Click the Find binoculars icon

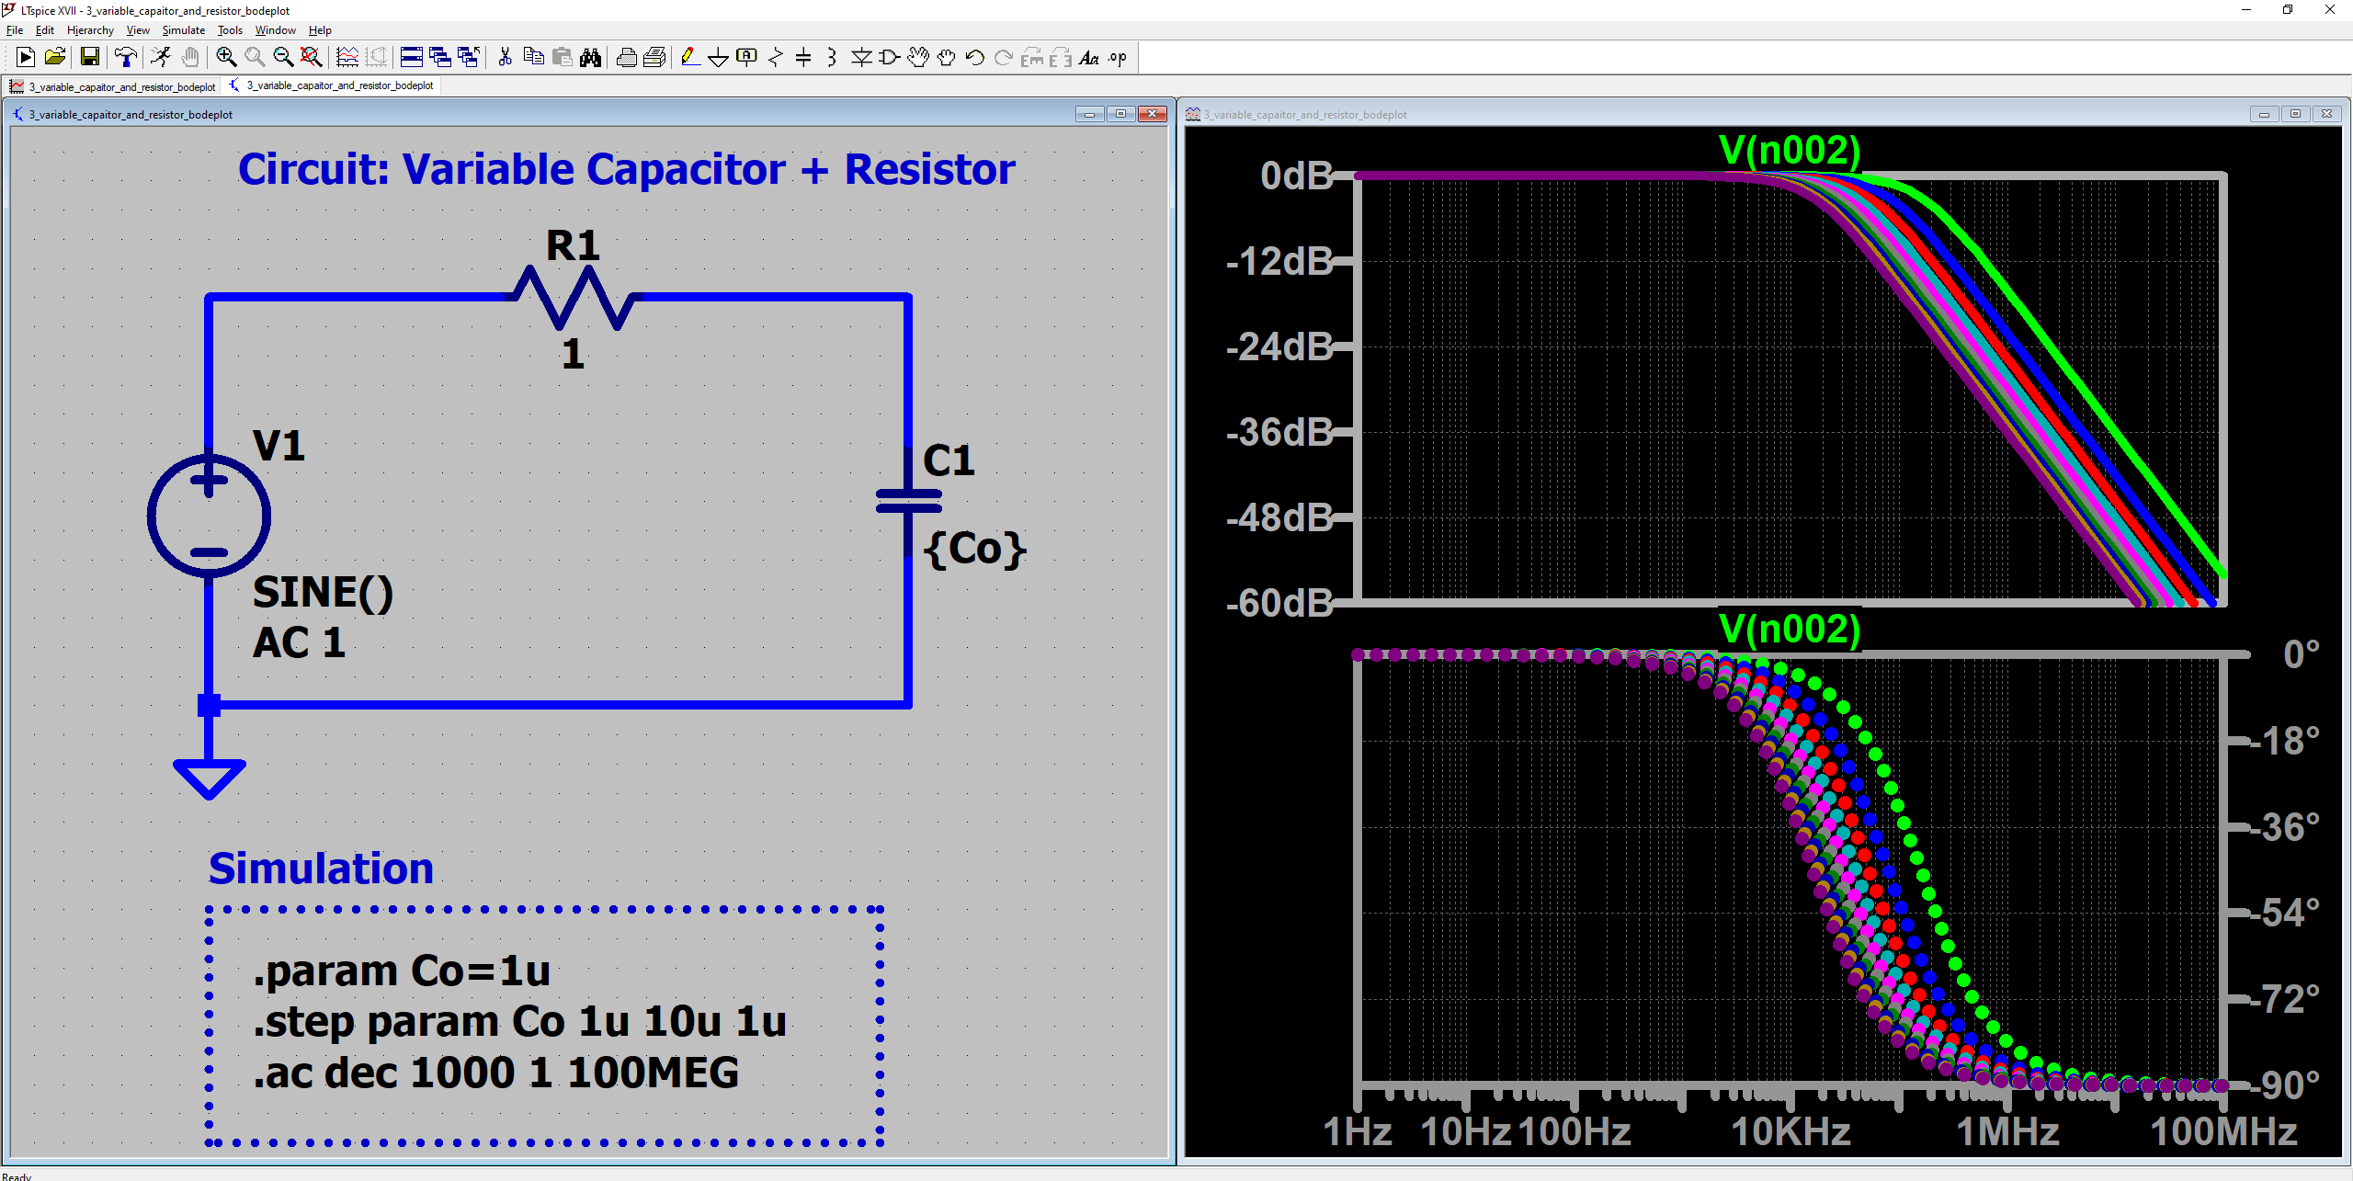click(x=591, y=58)
